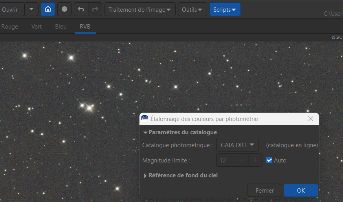Uncheck the Auto magnitude checkbox

269,160
